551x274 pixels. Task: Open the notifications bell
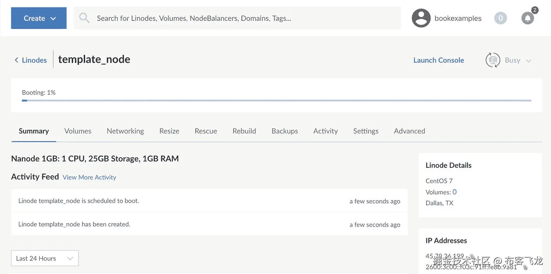point(527,18)
